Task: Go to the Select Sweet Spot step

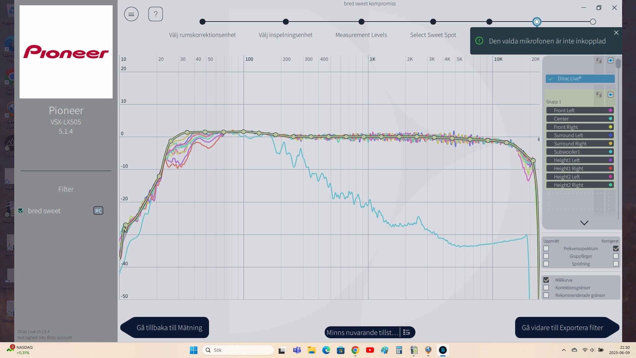Action: click(433, 22)
